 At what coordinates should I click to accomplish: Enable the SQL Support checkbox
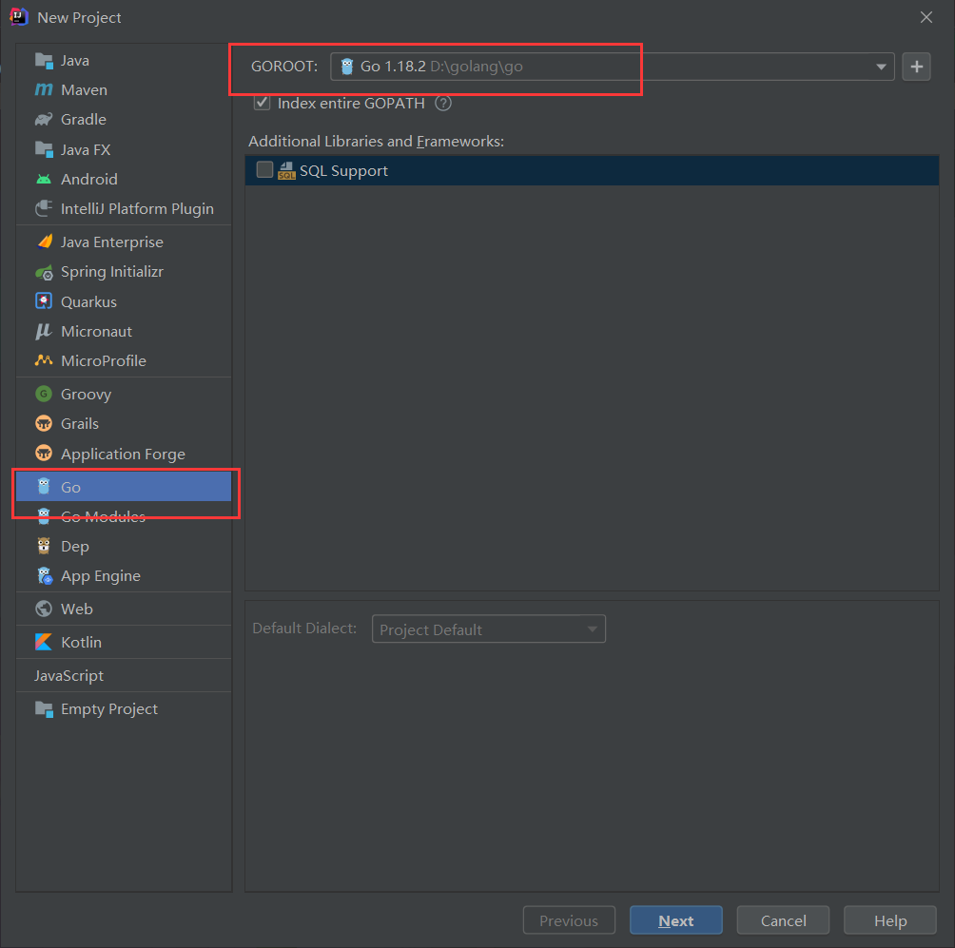265,170
